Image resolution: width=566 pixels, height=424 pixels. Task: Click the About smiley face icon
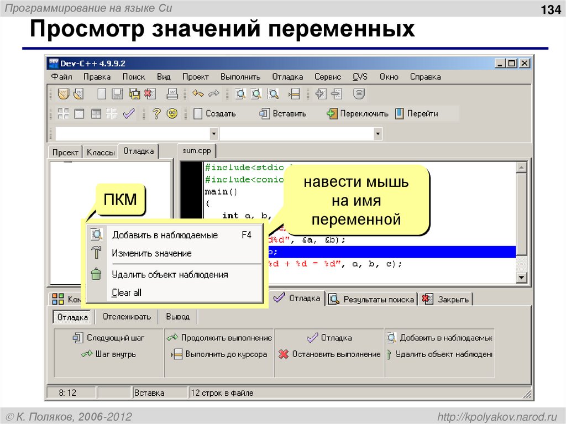[x=172, y=114]
